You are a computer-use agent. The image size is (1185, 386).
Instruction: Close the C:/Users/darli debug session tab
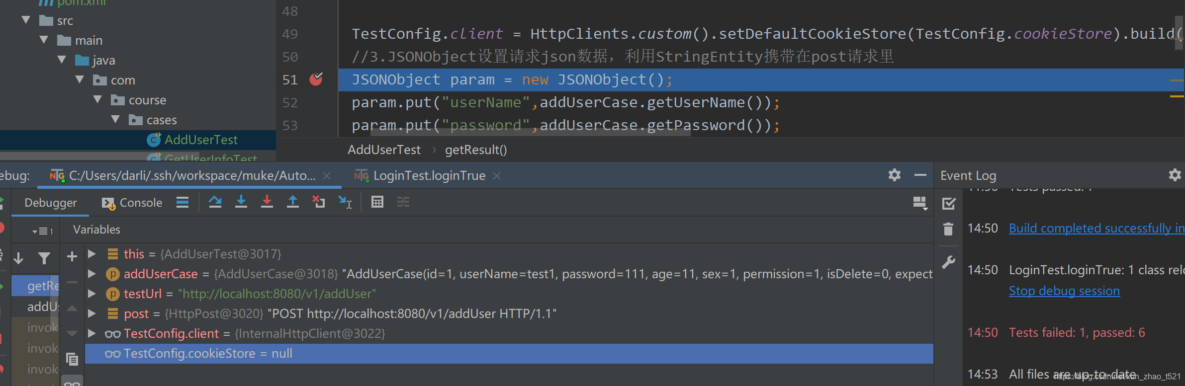click(327, 176)
